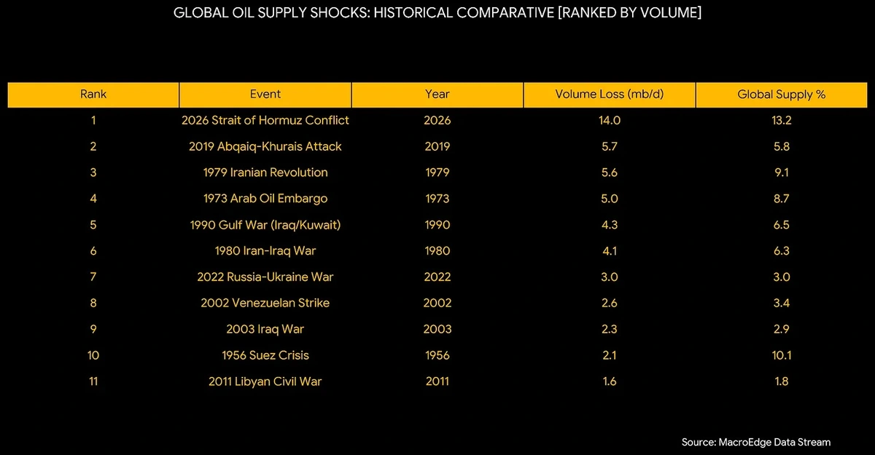
Task: Click the 2022 Russia-Ukraine War event cell
Action: tap(265, 277)
